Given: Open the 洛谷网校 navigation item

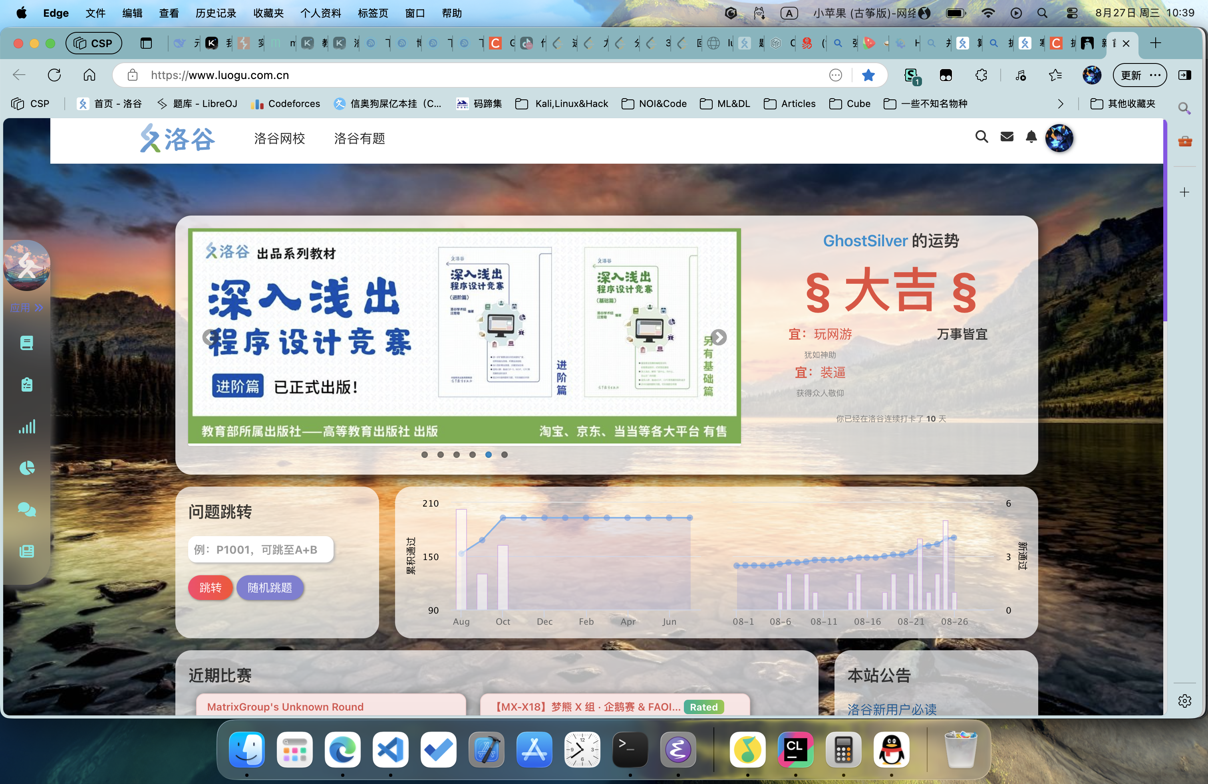Looking at the screenshot, I should 279,139.
